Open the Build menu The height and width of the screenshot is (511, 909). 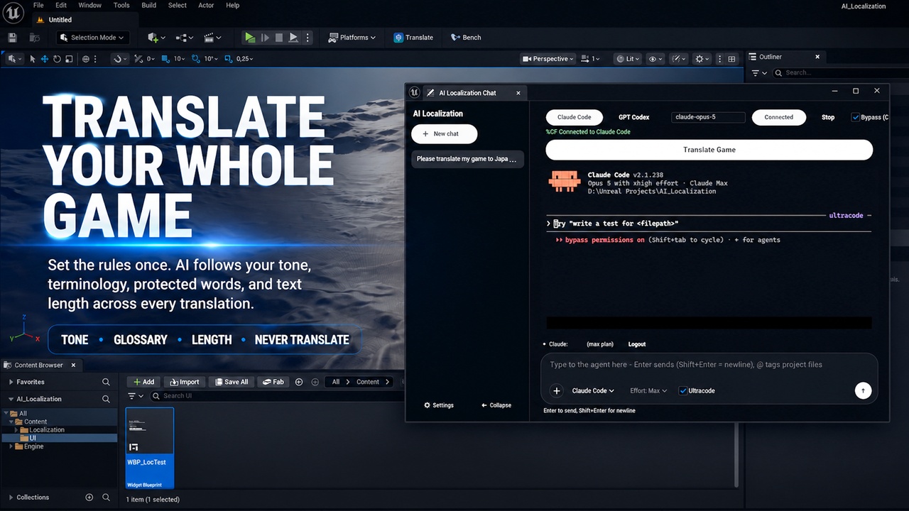coord(149,5)
